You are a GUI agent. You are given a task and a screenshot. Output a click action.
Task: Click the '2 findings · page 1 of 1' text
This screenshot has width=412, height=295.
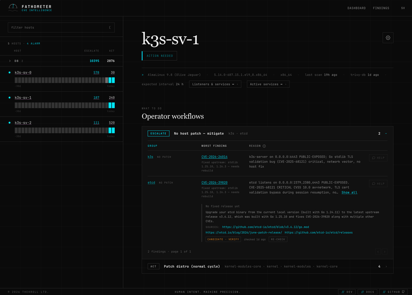(169, 252)
